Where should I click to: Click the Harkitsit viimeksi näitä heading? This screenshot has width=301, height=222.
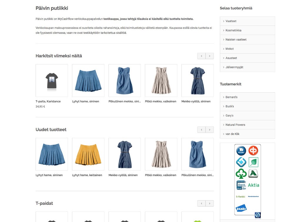tap(59, 56)
